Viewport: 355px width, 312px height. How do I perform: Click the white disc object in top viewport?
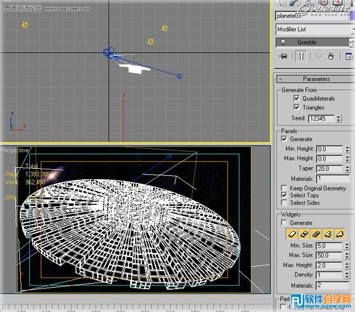click(x=134, y=68)
